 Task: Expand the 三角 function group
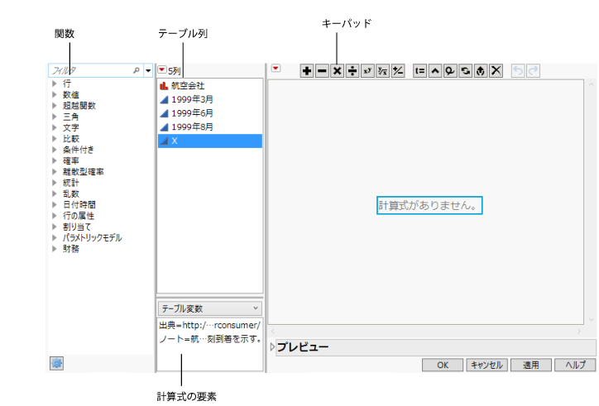coord(55,117)
